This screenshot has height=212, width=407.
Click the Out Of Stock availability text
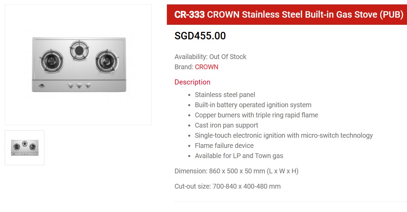pos(228,57)
